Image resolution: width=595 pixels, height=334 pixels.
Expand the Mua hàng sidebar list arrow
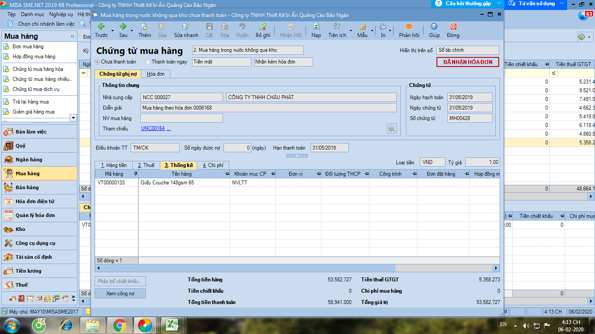coord(73,118)
